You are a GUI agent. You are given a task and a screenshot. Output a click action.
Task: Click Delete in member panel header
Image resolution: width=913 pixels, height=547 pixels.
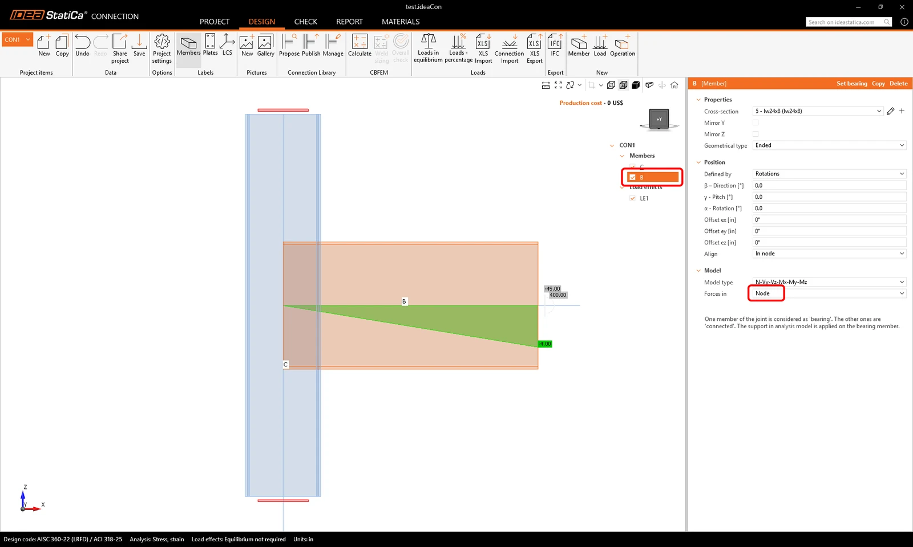(x=898, y=84)
